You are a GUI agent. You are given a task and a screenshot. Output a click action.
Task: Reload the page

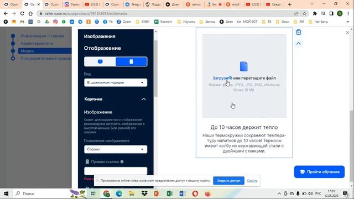pyautogui.click(x=22, y=13)
